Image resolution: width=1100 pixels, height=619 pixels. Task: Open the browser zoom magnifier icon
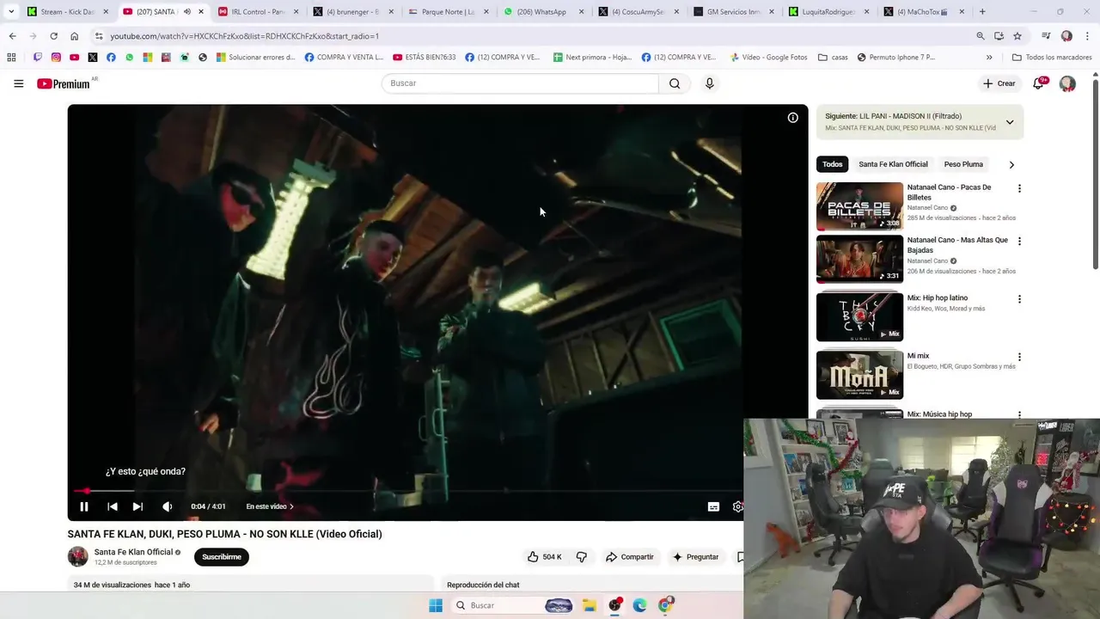point(980,36)
